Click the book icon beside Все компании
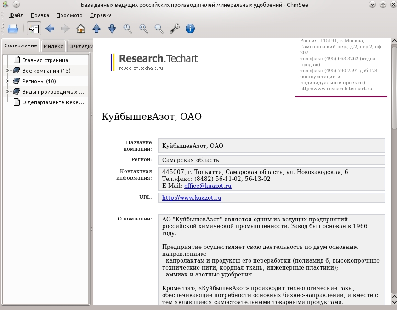Viewport: 397px width, 310px height. point(17,70)
